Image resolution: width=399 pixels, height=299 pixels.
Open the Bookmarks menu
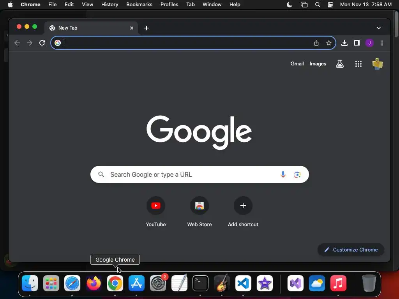[x=139, y=5]
